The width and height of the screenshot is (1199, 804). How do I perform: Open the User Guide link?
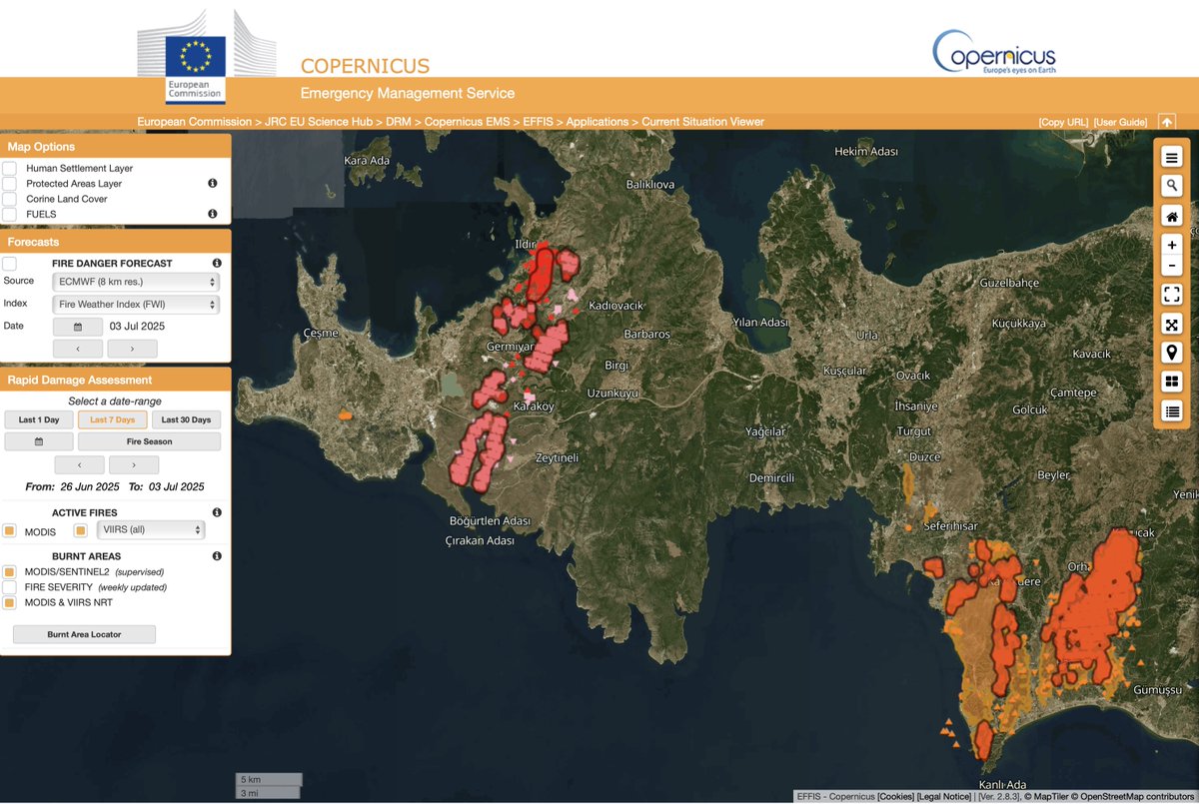pos(1120,122)
